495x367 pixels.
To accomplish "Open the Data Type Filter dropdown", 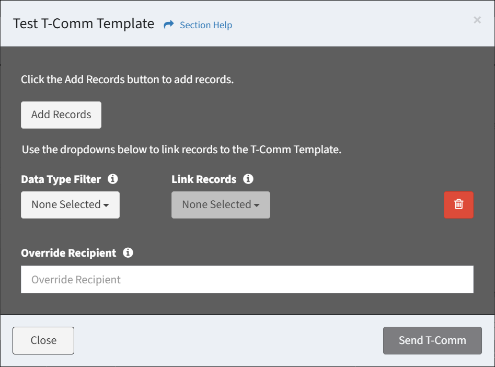I will coord(71,204).
